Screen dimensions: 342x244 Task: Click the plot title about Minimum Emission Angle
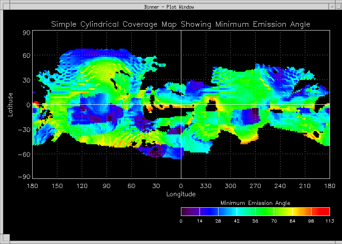180,24
